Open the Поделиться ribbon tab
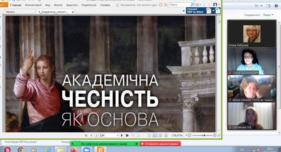Image resolution: width=281 pixels, height=152 pixels. pos(89,5)
